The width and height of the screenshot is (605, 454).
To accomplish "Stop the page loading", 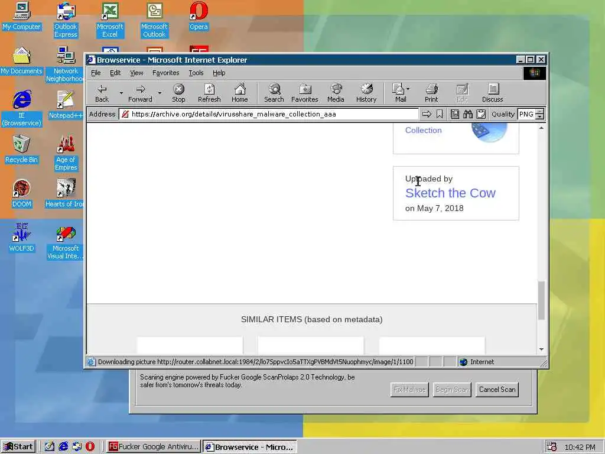I will [x=178, y=93].
